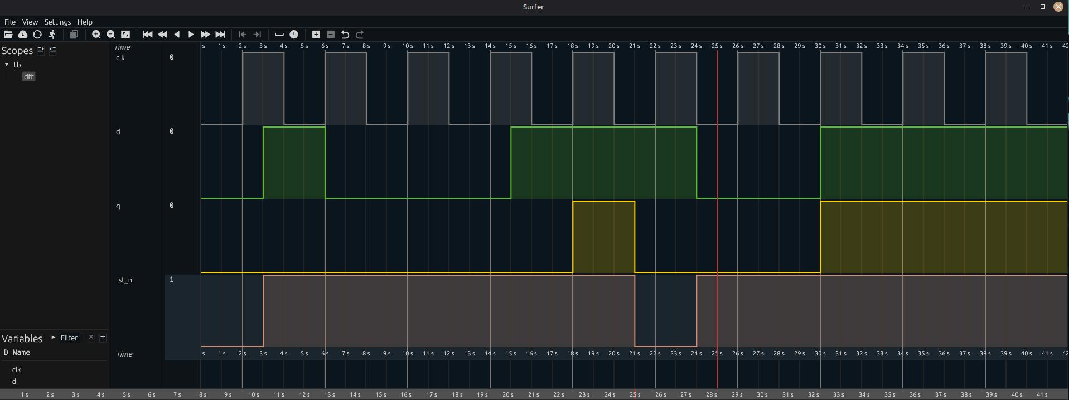Click the zoom out magnifier icon

coord(110,35)
